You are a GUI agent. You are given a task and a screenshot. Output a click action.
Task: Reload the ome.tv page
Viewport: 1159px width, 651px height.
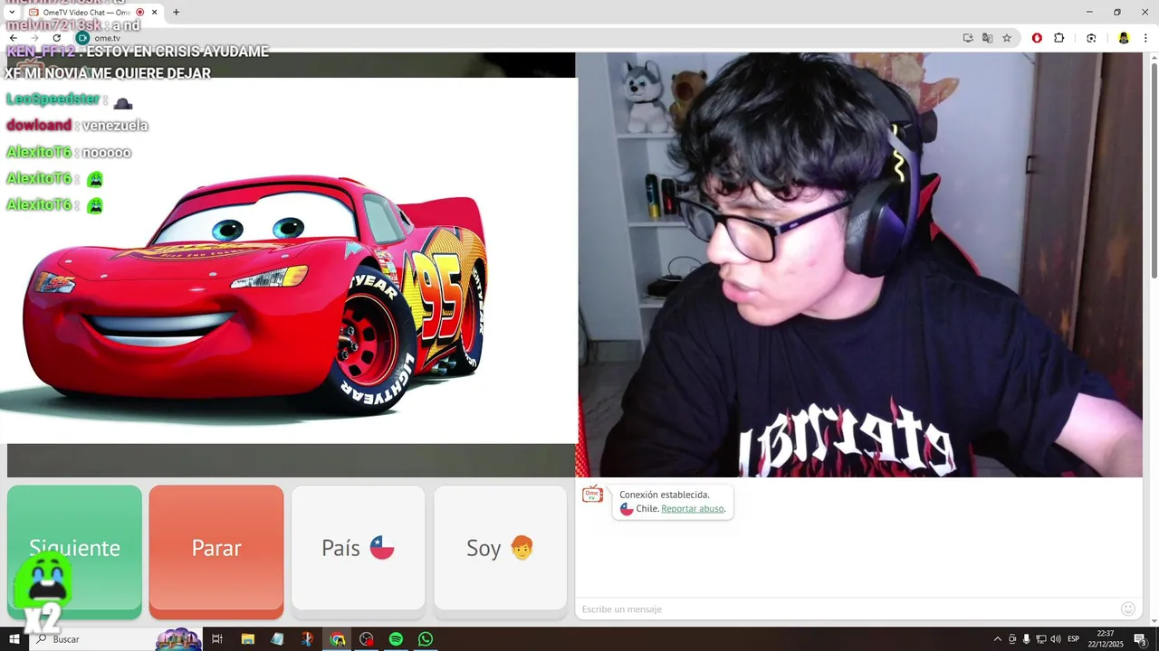[x=56, y=38]
